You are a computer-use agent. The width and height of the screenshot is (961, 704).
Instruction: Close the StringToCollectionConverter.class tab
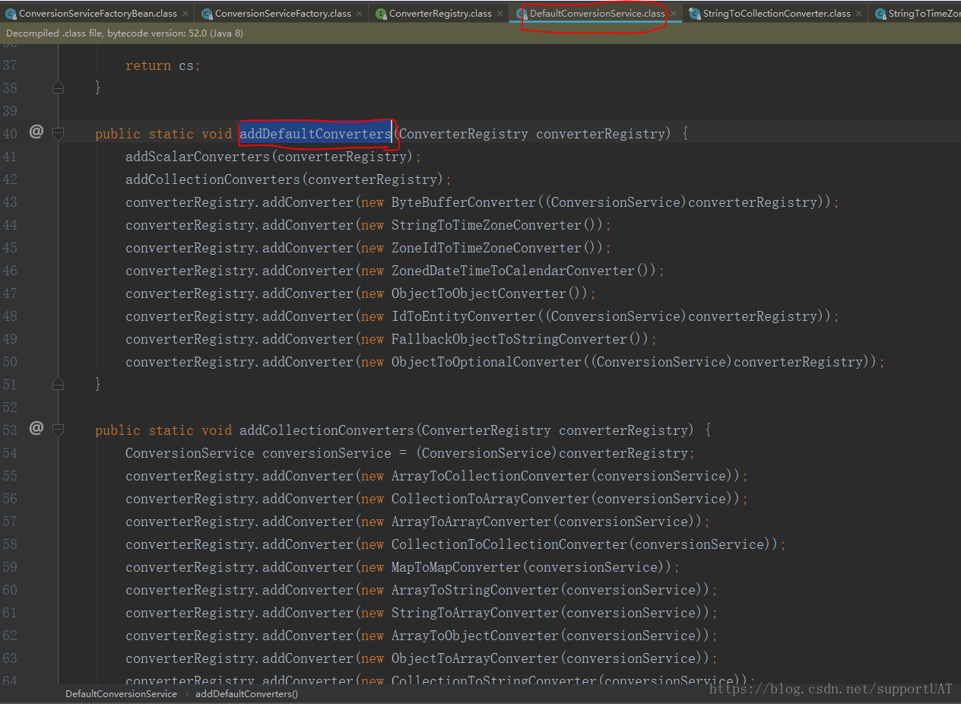[858, 14]
